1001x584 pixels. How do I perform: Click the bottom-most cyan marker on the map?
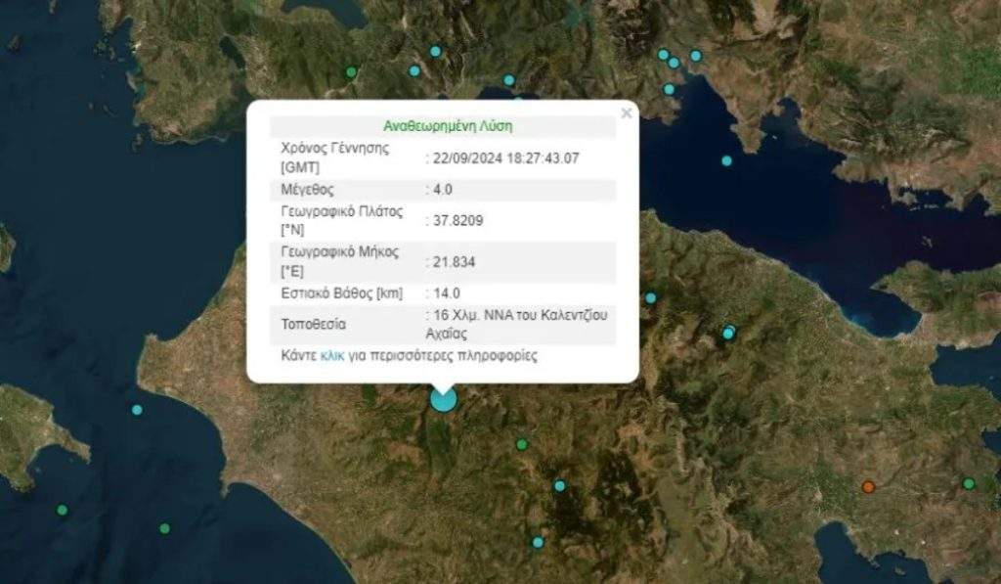[x=538, y=542]
